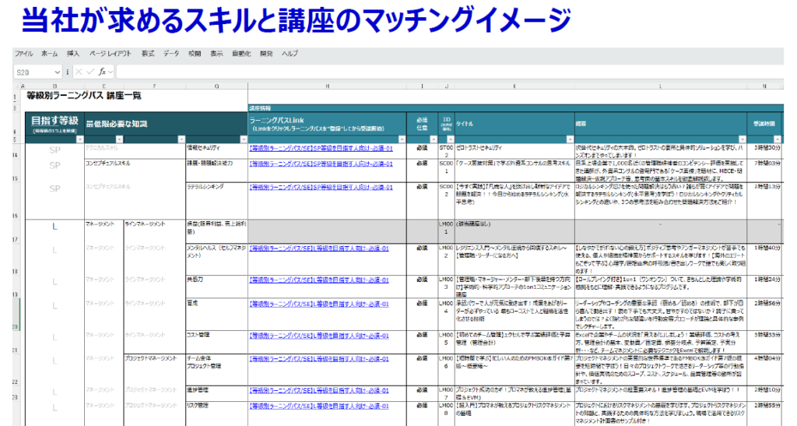This screenshot has height=426, width=797.
Task: Click the formula bar Cancel (X) icon
Action: click(79, 72)
